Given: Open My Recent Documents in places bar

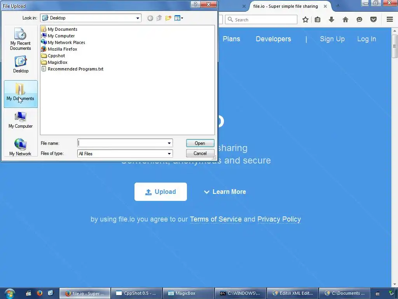Looking at the screenshot, I should click(21, 39).
